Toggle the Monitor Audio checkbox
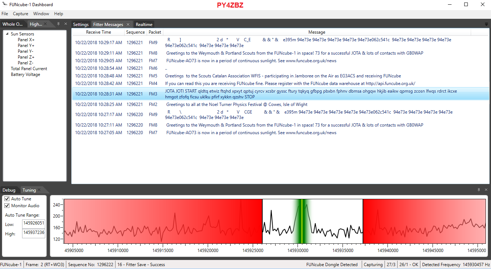 (x=7, y=206)
